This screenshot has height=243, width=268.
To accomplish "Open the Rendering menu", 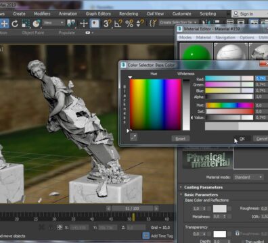I will pos(129,13).
